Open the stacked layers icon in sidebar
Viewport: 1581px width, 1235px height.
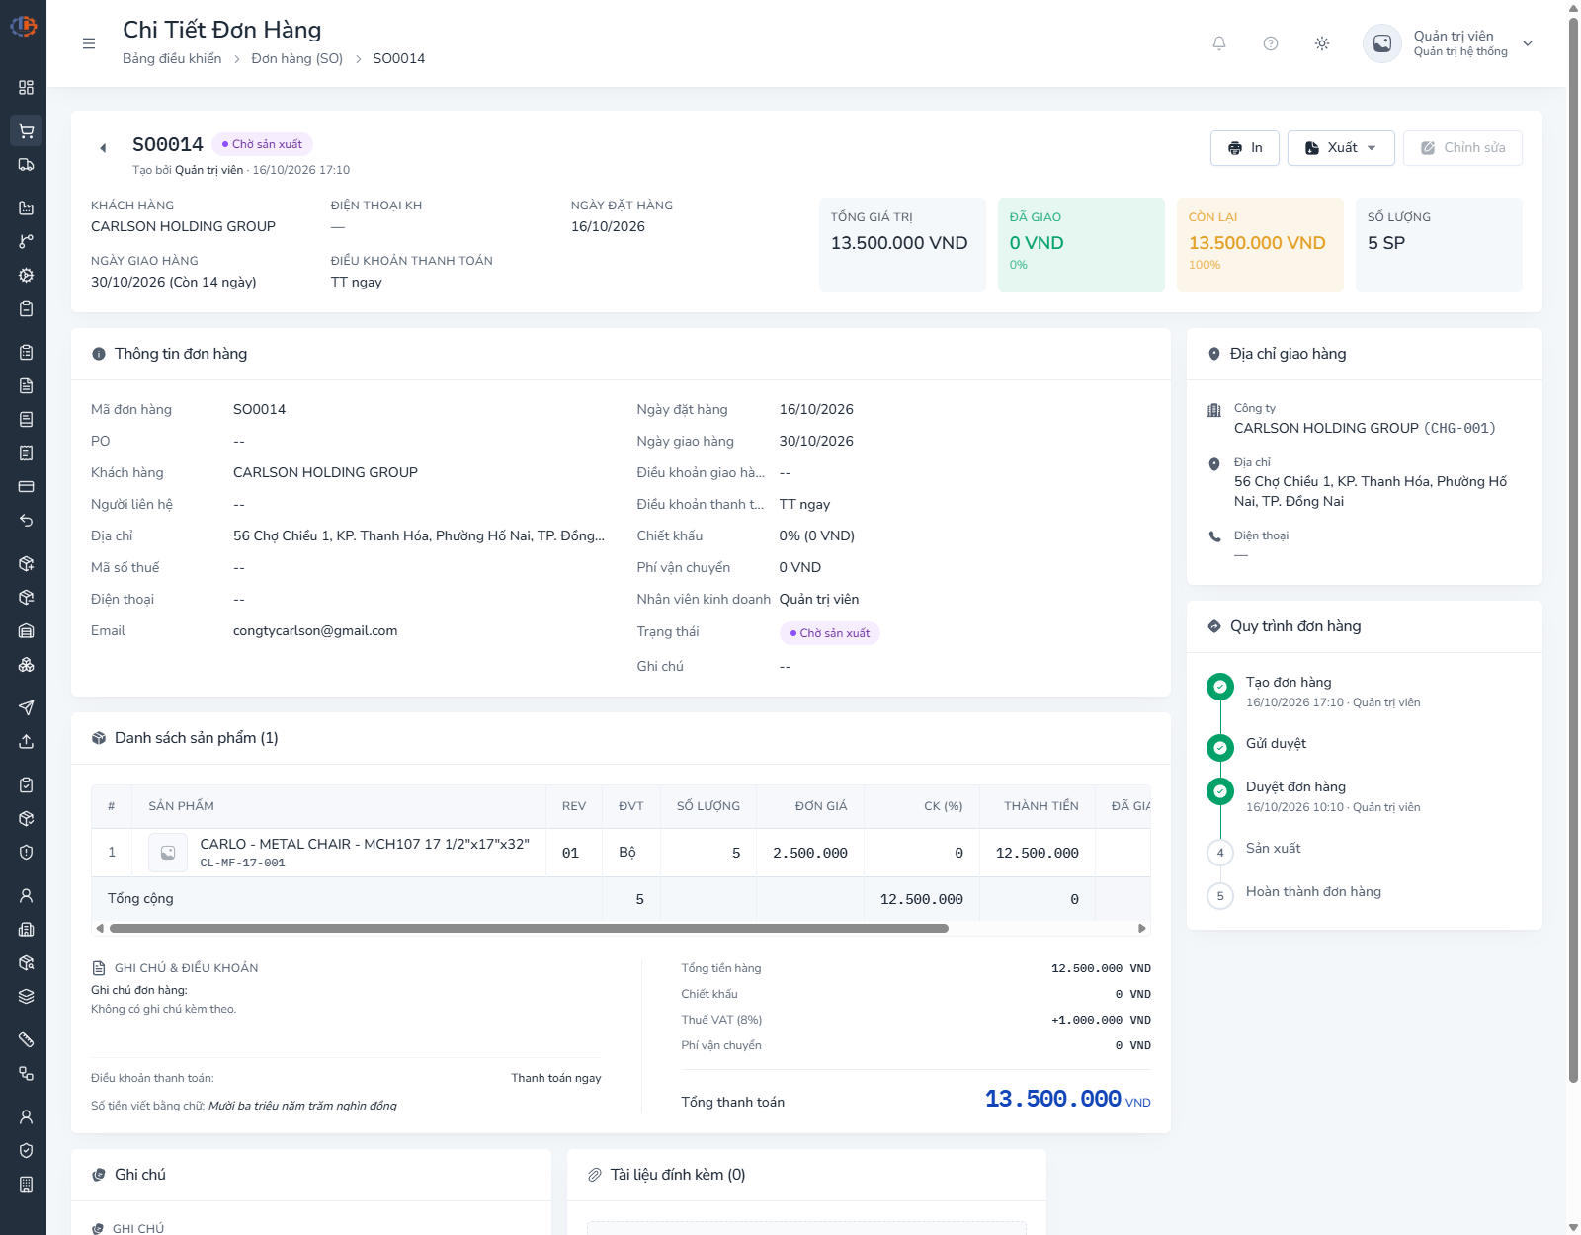pyautogui.click(x=26, y=996)
